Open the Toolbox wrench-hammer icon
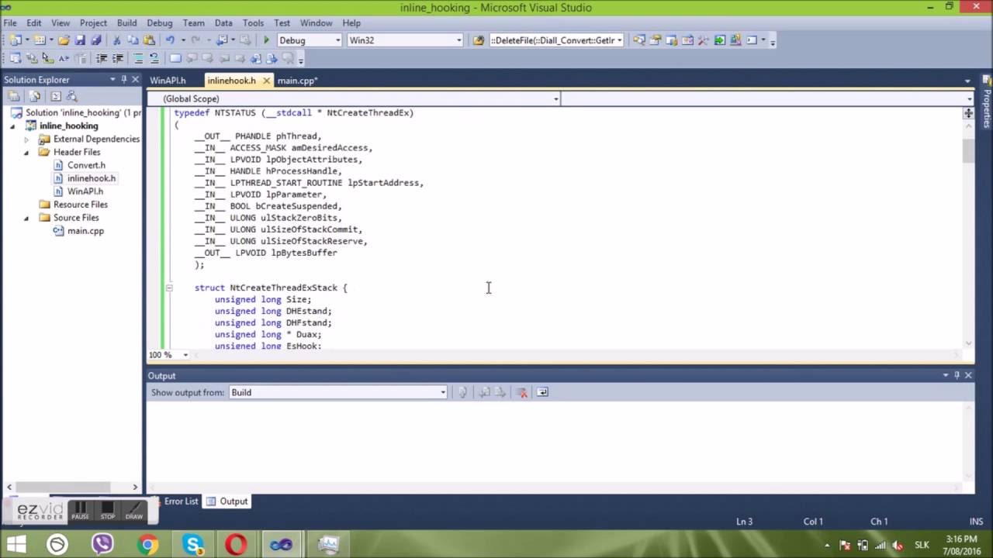 703,40
